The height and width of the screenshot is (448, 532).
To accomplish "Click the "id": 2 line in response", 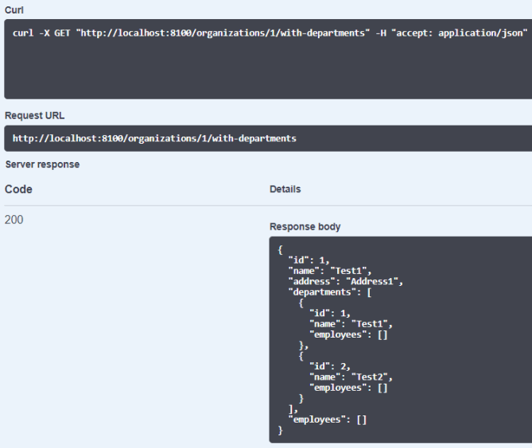I will pos(329,366).
